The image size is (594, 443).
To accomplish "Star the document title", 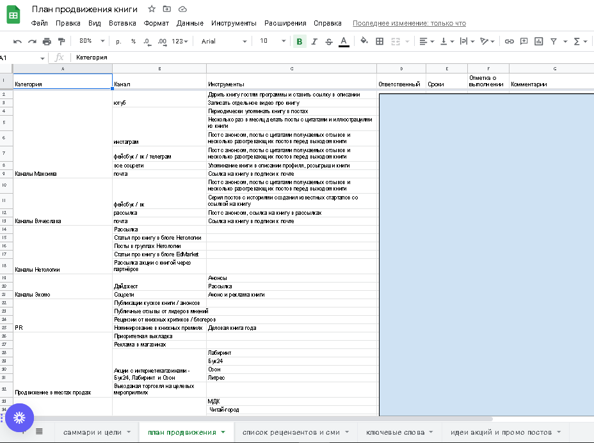I will tap(152, 9).
